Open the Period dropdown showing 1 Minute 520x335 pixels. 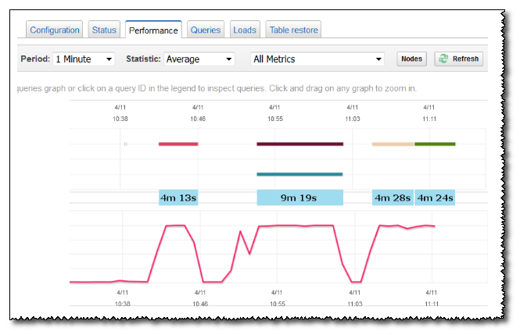[84, 59]
